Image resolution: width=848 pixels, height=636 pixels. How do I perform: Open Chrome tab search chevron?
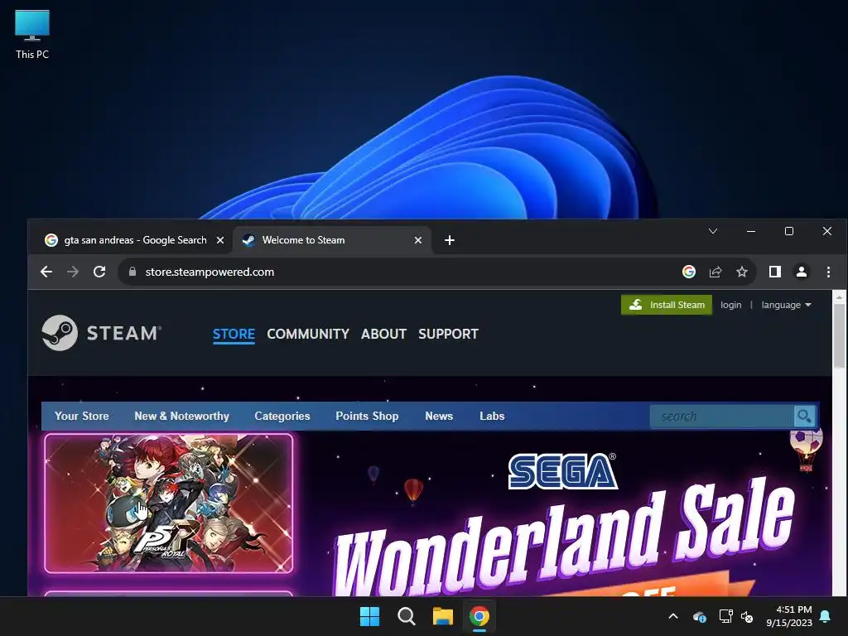[713, 231]
